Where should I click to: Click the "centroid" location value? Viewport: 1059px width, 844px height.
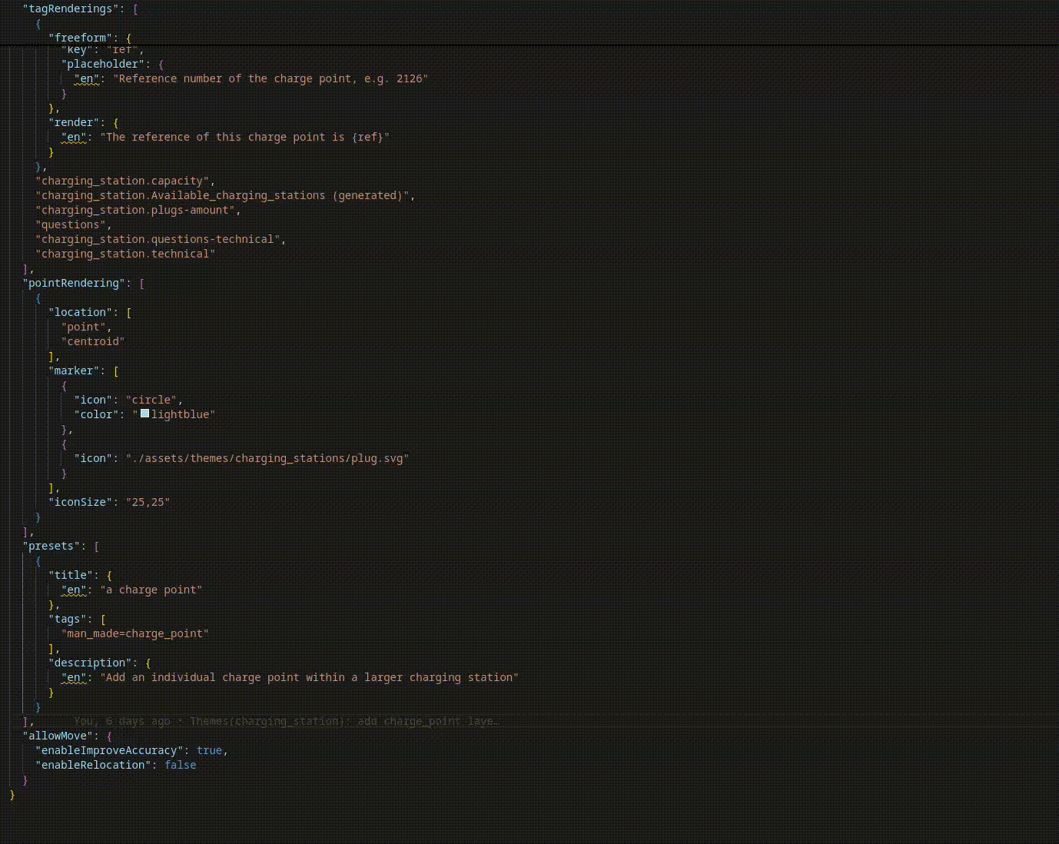click(93, 341)
